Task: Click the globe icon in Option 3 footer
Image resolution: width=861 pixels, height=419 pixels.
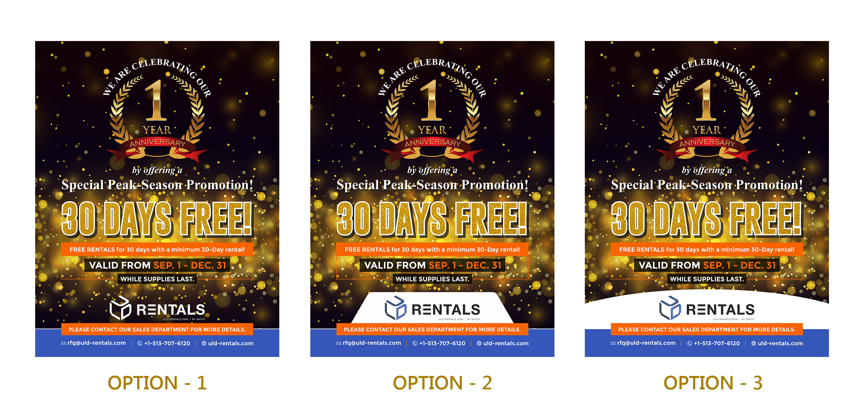Action: click(x=753, y=343)
